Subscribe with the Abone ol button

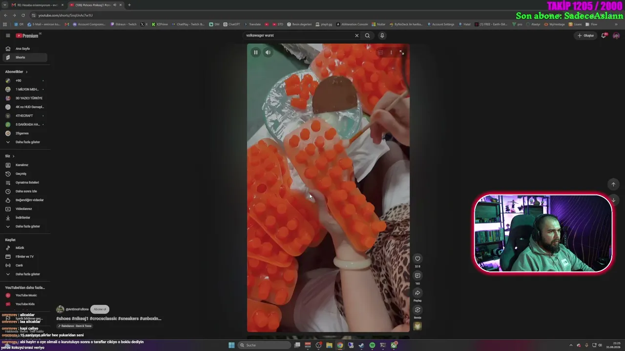(x=100, y=309)
